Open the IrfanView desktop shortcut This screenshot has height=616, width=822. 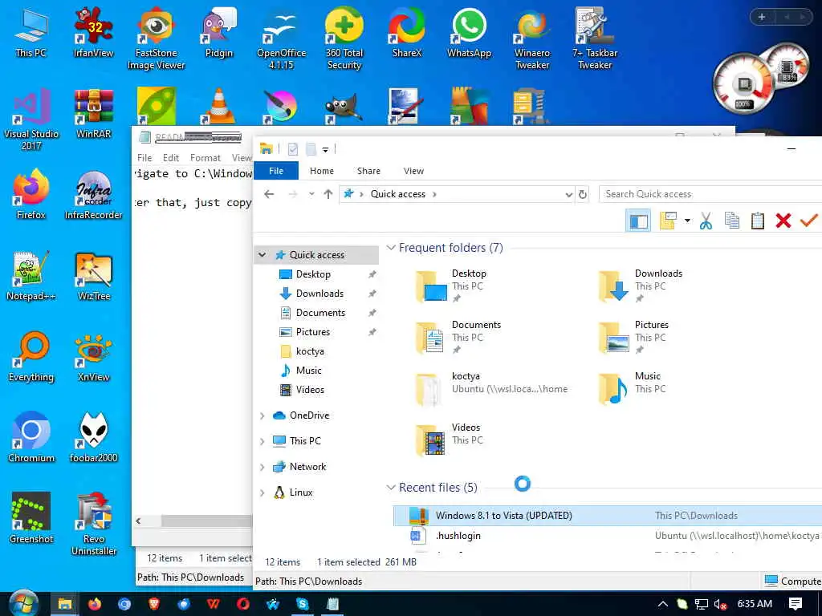(x=93, y=32)
